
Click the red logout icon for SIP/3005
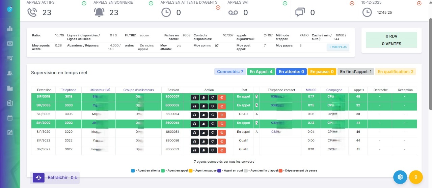tap(221, 115)
